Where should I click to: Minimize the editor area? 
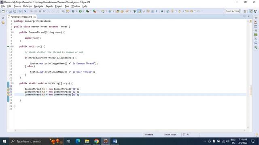tap(244, 16)
